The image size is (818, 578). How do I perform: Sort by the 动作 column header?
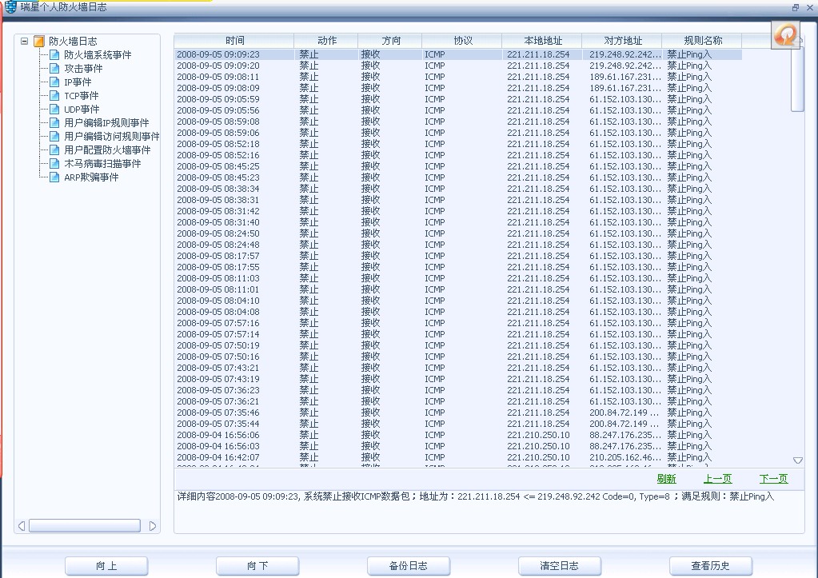326,41
